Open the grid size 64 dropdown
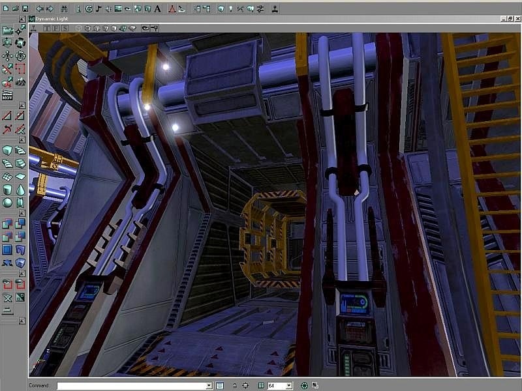 289,386
